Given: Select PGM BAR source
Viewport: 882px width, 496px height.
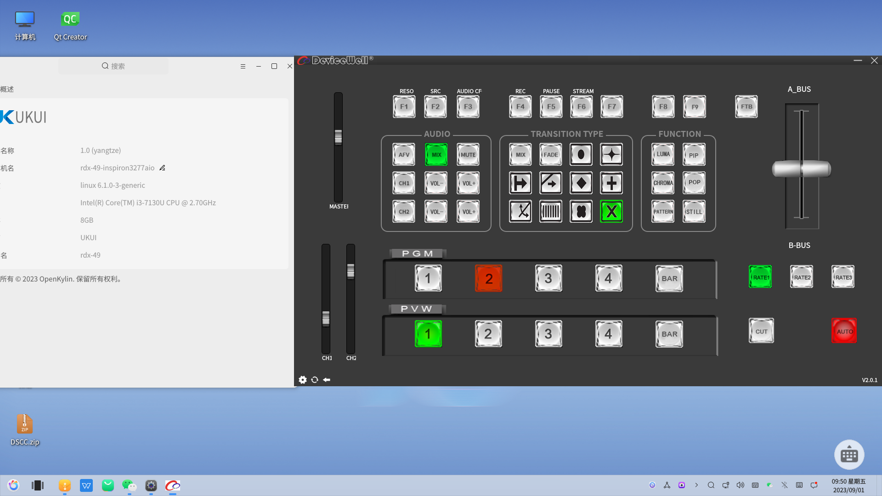Looking at the screenshot, I should pos(669,278).
